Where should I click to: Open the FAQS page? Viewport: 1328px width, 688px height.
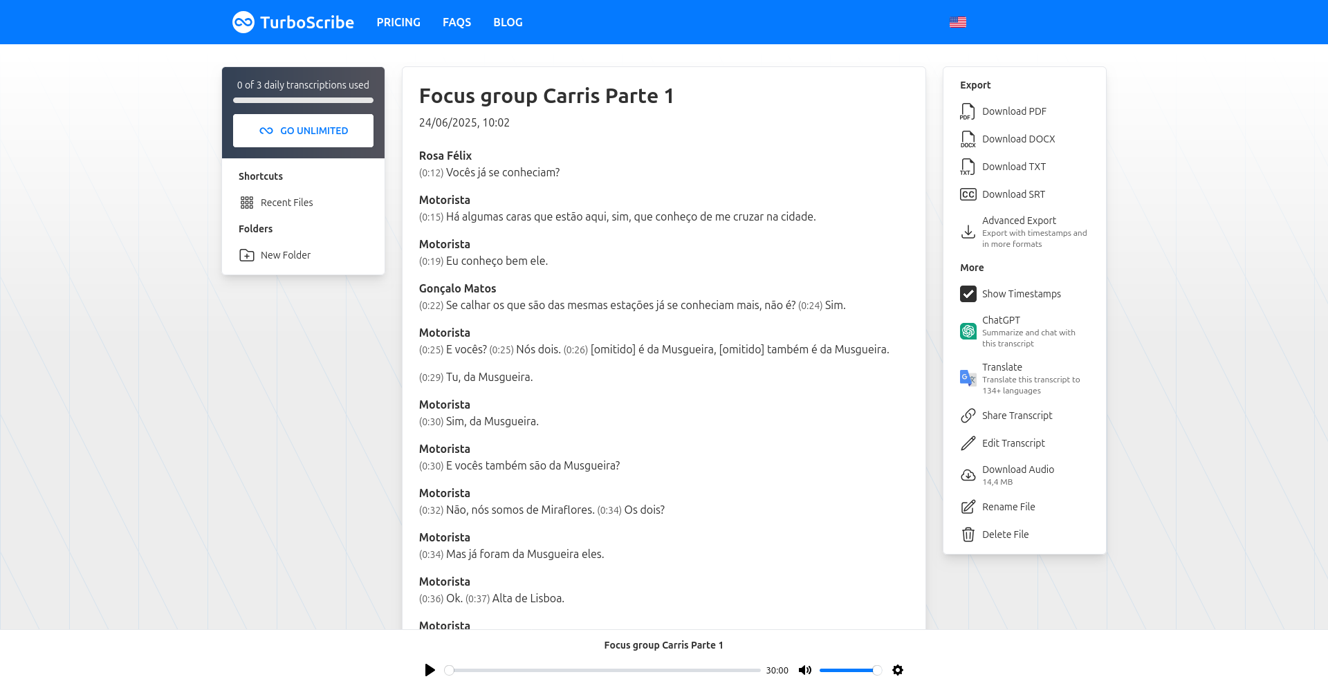456,22
